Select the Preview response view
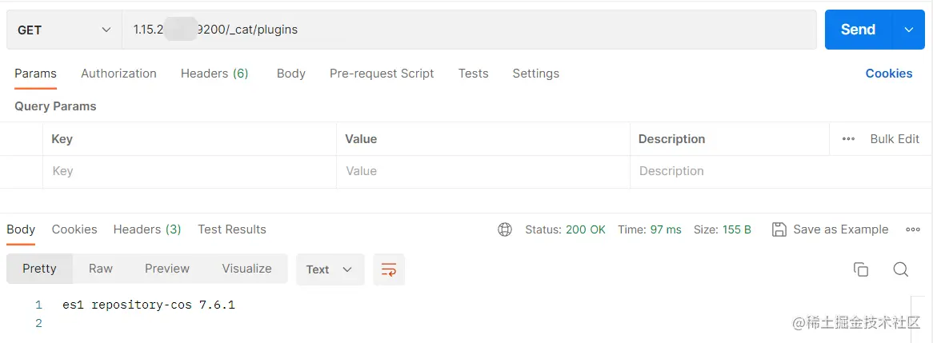The image size is (933, 343). pyautogui.click(x=167, y=269)
